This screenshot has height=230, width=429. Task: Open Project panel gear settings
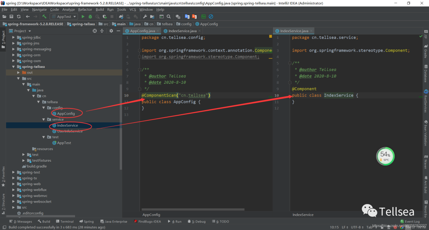coord(111,31)
